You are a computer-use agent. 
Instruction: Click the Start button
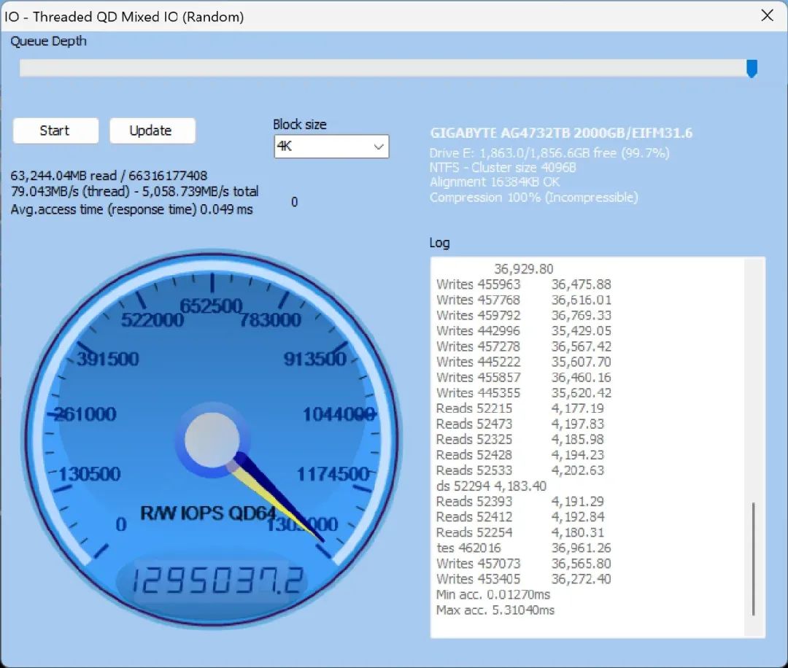click(x=55, y=131)
